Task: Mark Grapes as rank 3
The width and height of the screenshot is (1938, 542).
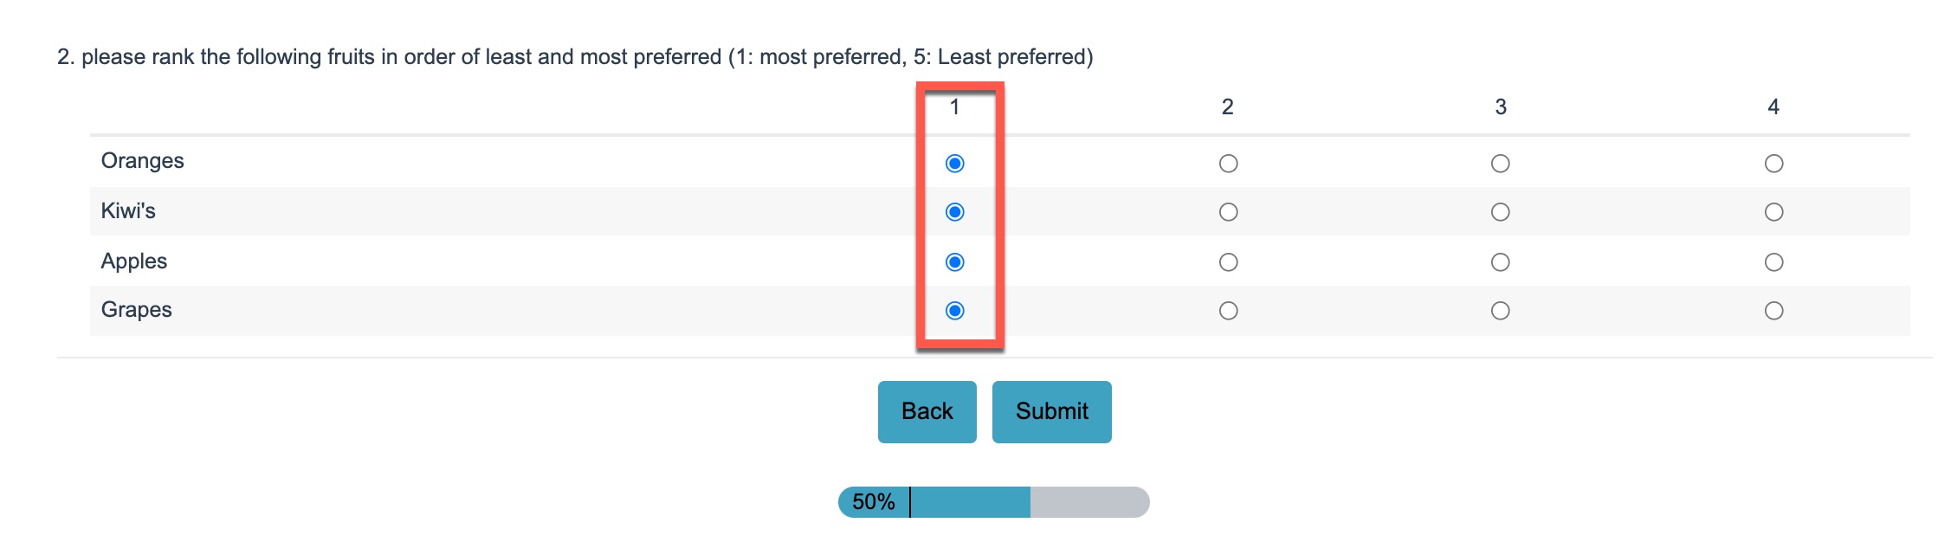Action: (x=1501, y=311)
